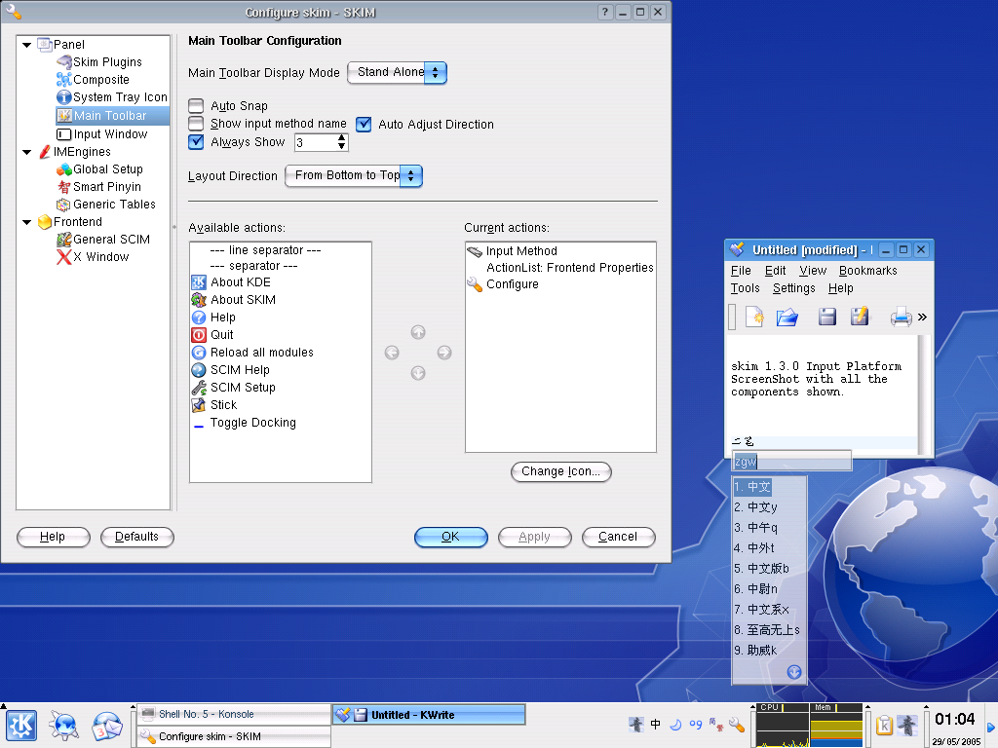The image size is (998, 748).
Task: Open the Settings menu in KWrite
Action: [793, 288]
